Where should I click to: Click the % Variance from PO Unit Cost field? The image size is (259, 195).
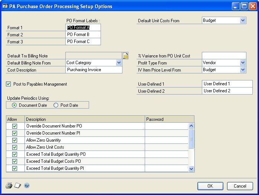coord(224,56)
